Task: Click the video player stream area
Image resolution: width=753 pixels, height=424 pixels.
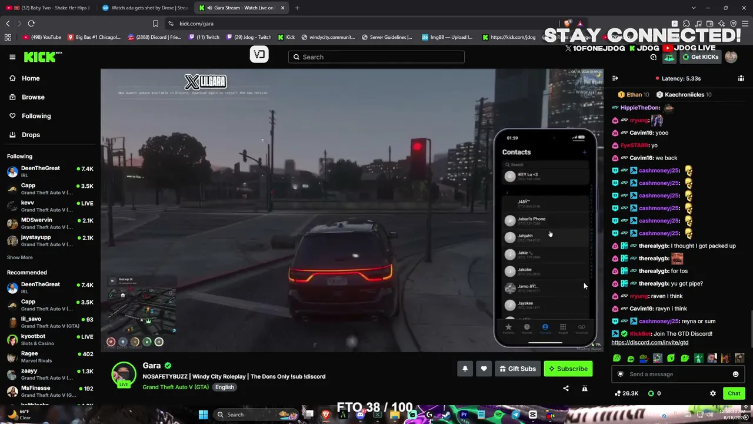Action: coord(352,210)
